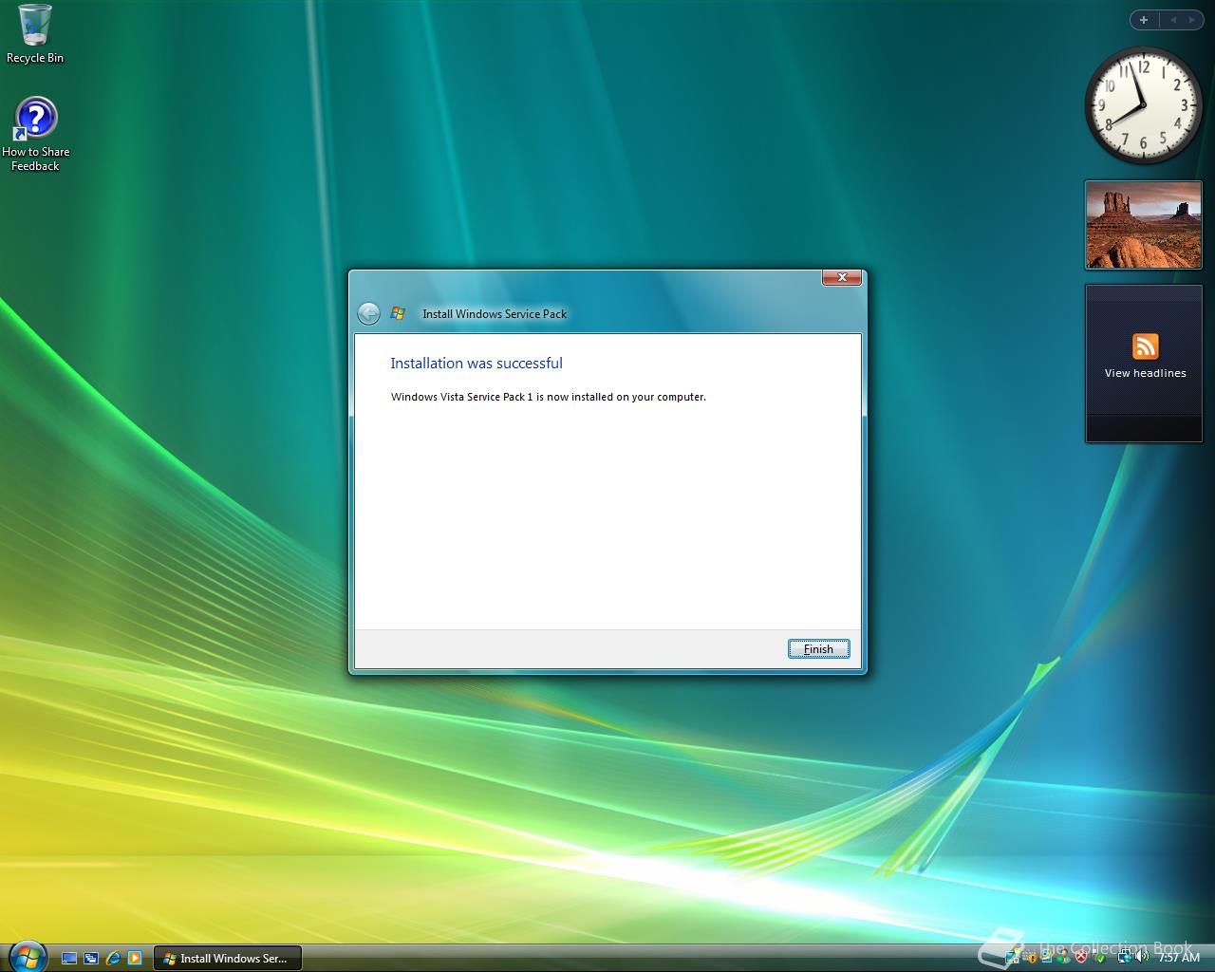Click the red Security Center shield tray icon
The image size is (1215, 972).
pyautogui.click(x=1081, y=957)
